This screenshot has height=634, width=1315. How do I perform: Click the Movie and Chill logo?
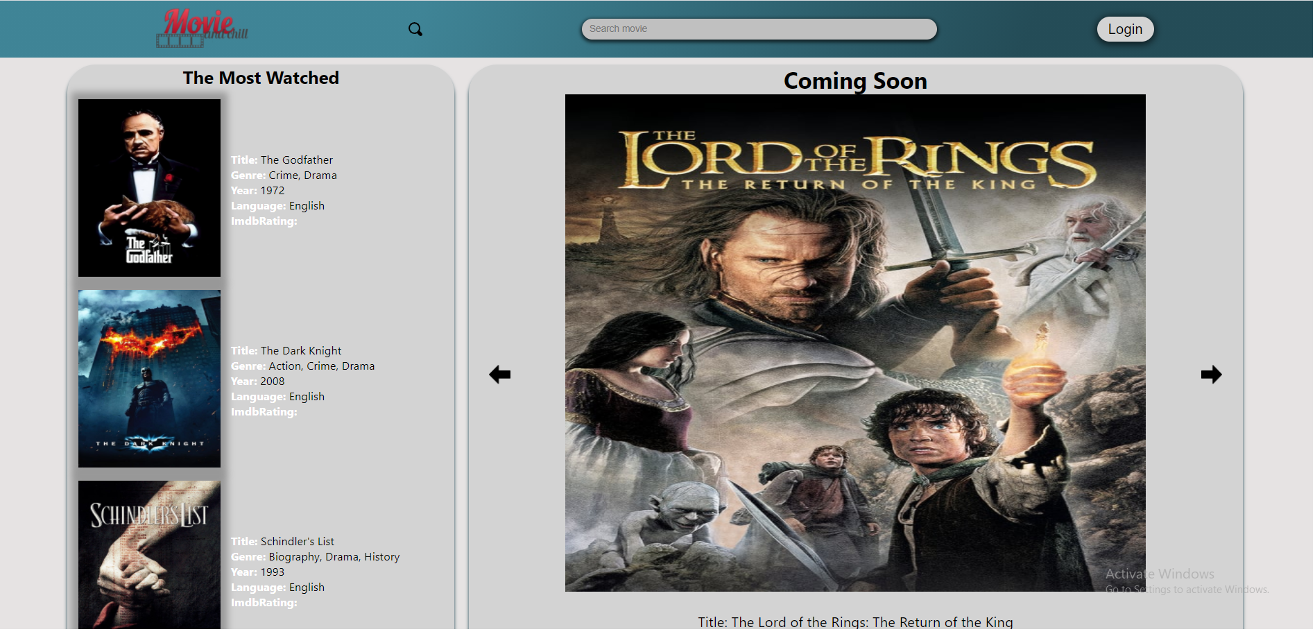click(201, 29)
